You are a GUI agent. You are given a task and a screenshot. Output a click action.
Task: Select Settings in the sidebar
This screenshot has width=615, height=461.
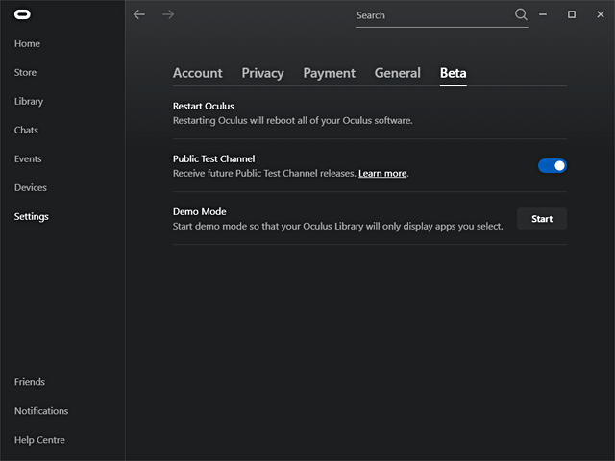pos(32,217)
